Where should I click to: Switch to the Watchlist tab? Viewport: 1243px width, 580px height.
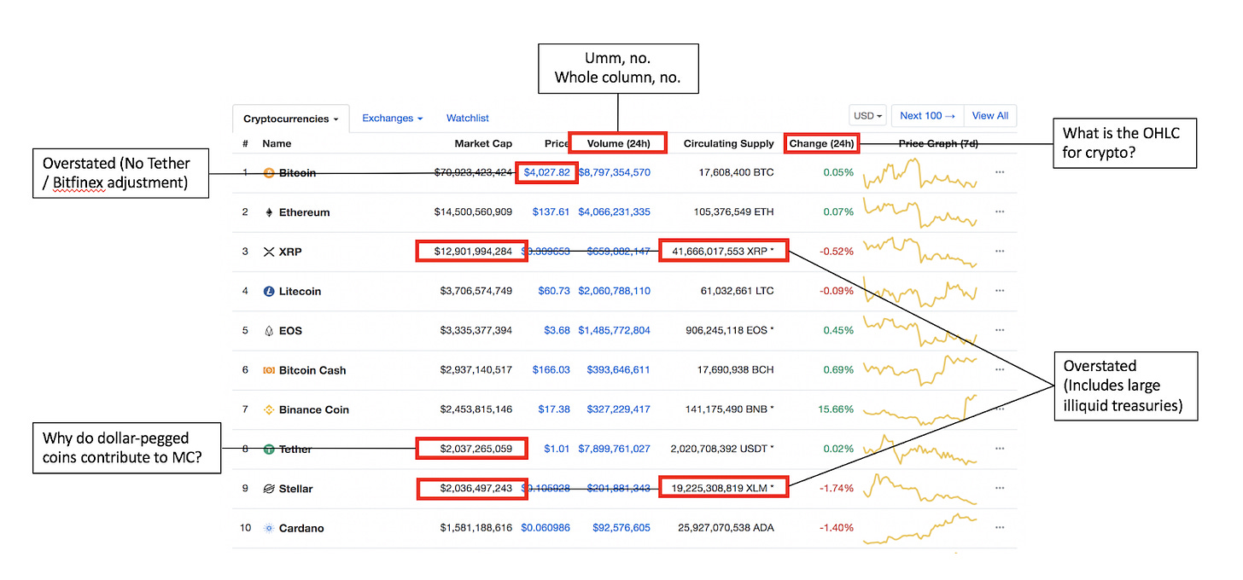pos(467,118)
